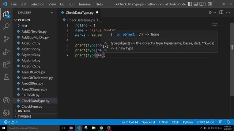Open the Manage gear icon

(x=6, y=113)
